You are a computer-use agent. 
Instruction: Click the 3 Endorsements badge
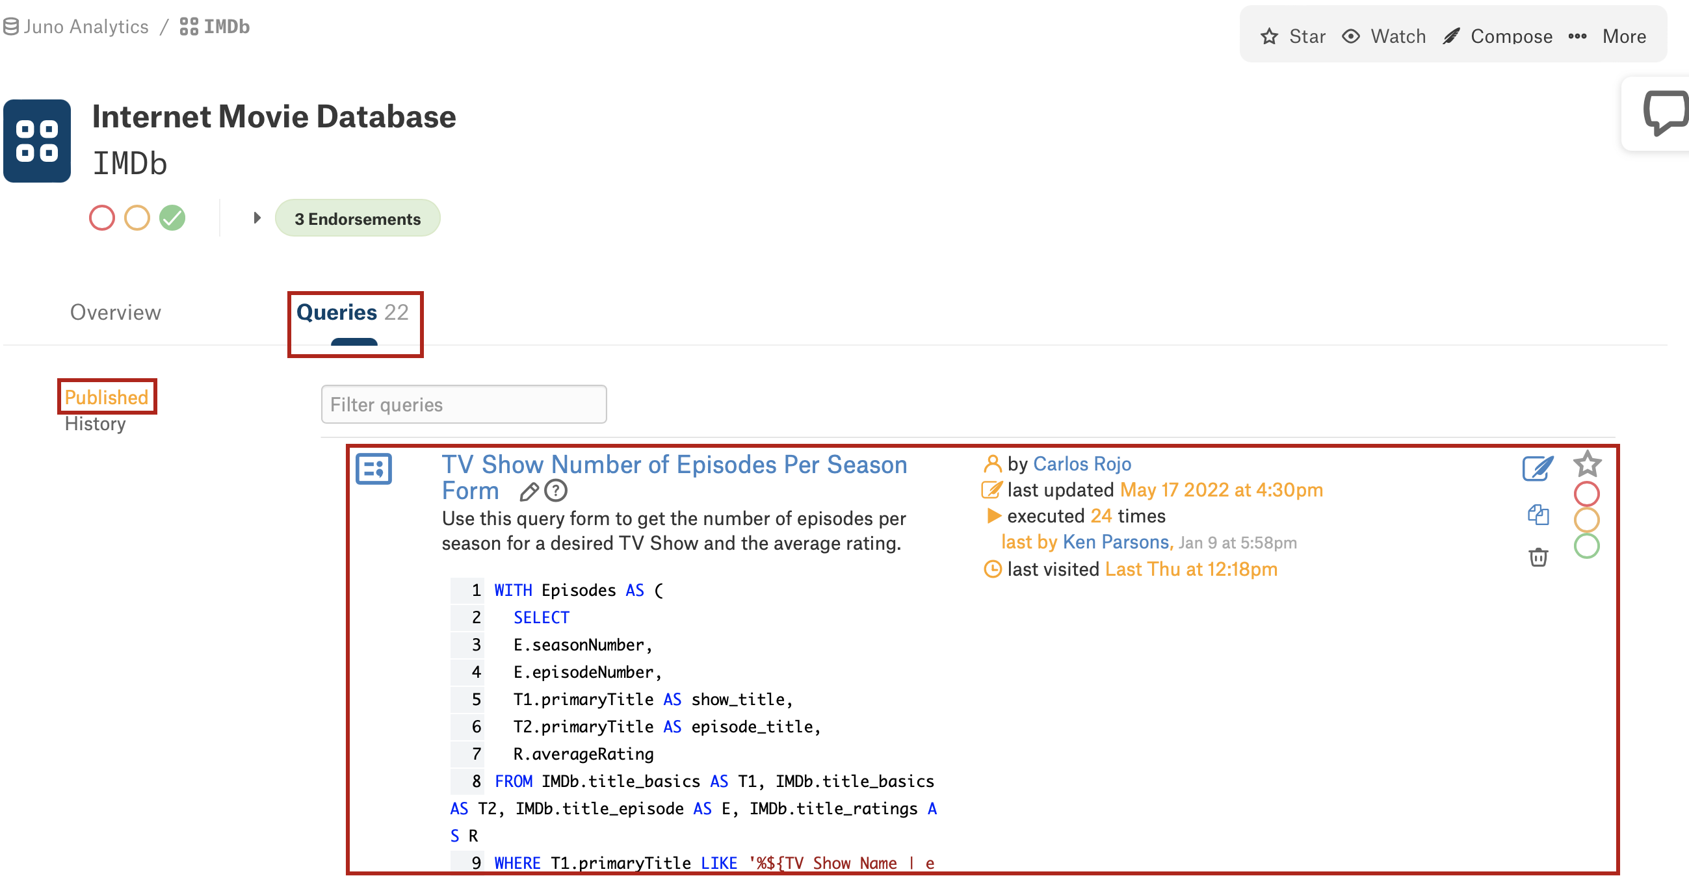click(358, 218)
